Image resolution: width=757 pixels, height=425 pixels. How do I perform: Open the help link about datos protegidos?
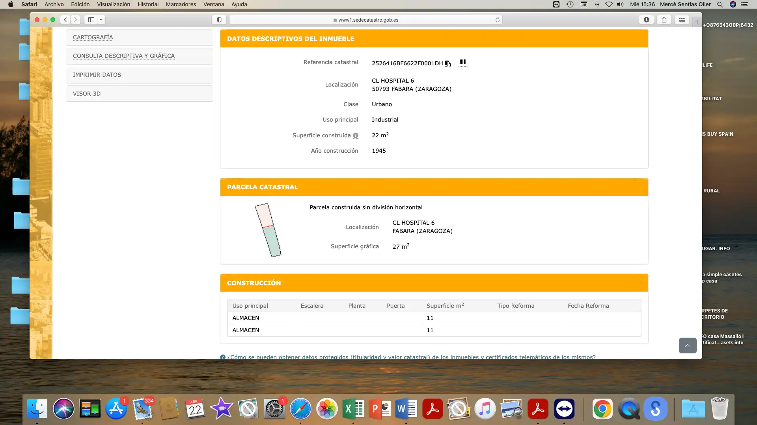(x=411, y=357)
